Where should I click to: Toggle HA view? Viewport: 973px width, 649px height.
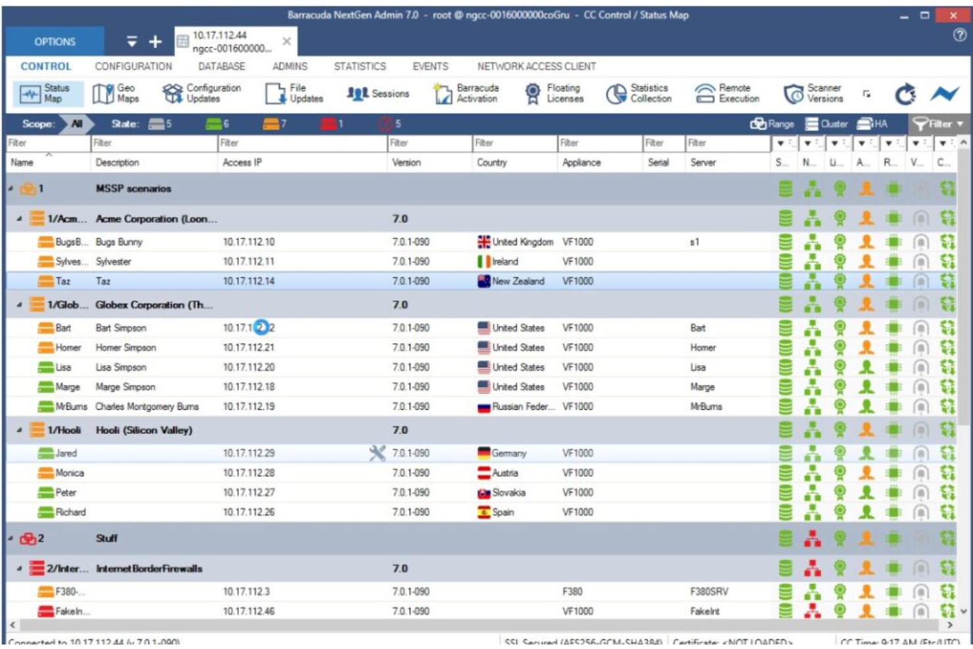pos(872,124)
